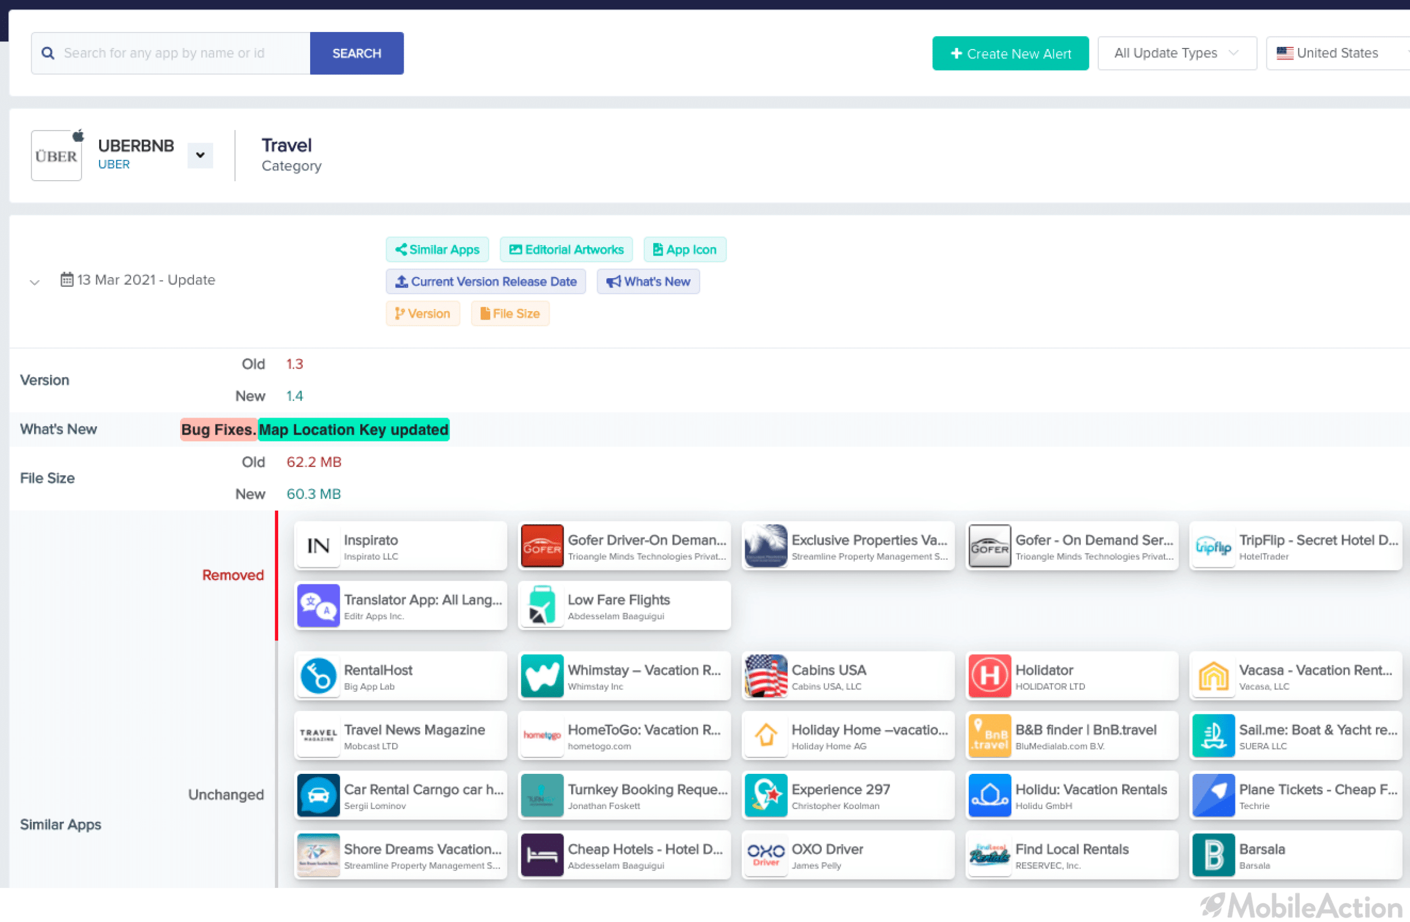Open the OXO Driver app title
The height and width of the screenshot is (922, 1410).
828,849
